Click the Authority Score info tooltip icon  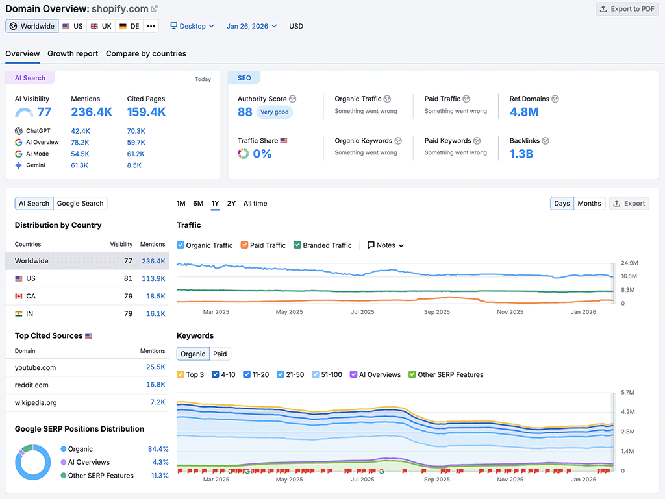[292, 99]
